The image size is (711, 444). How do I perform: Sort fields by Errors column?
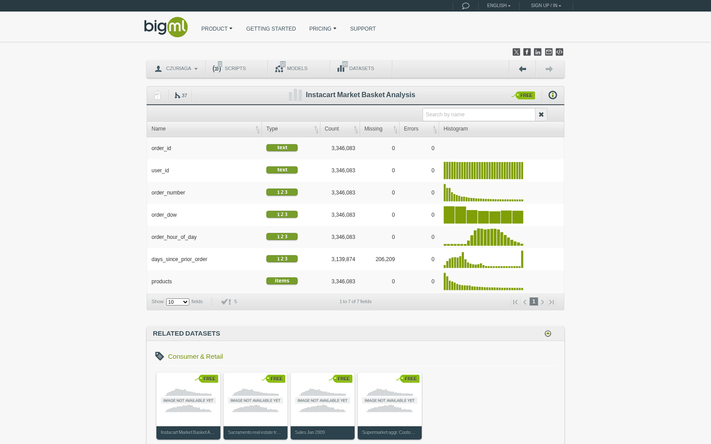coord(419,129)
